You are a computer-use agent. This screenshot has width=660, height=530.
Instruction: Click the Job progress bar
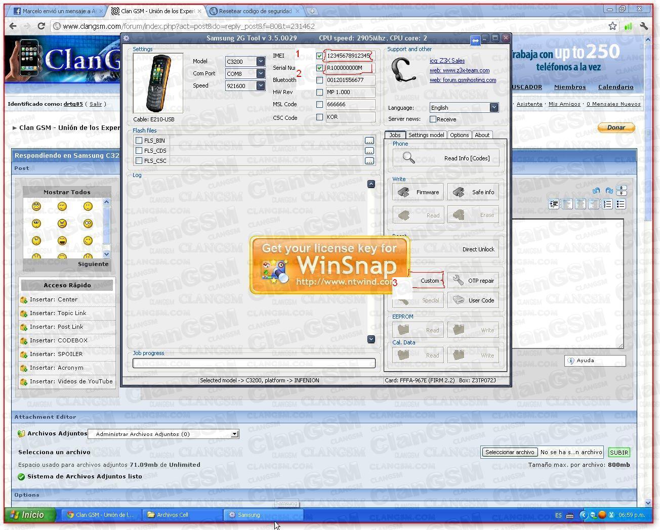pyautogui.click(x=254, y=363)
